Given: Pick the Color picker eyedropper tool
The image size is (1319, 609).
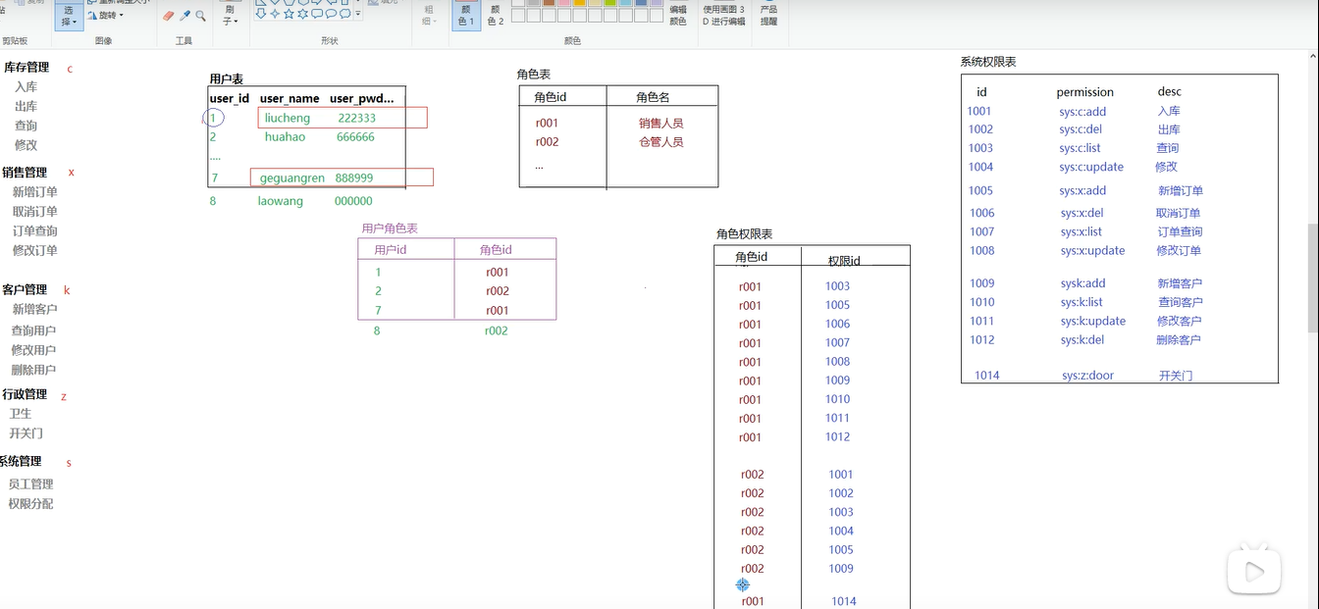Looking at the screenshot, I should coord(185,16).
